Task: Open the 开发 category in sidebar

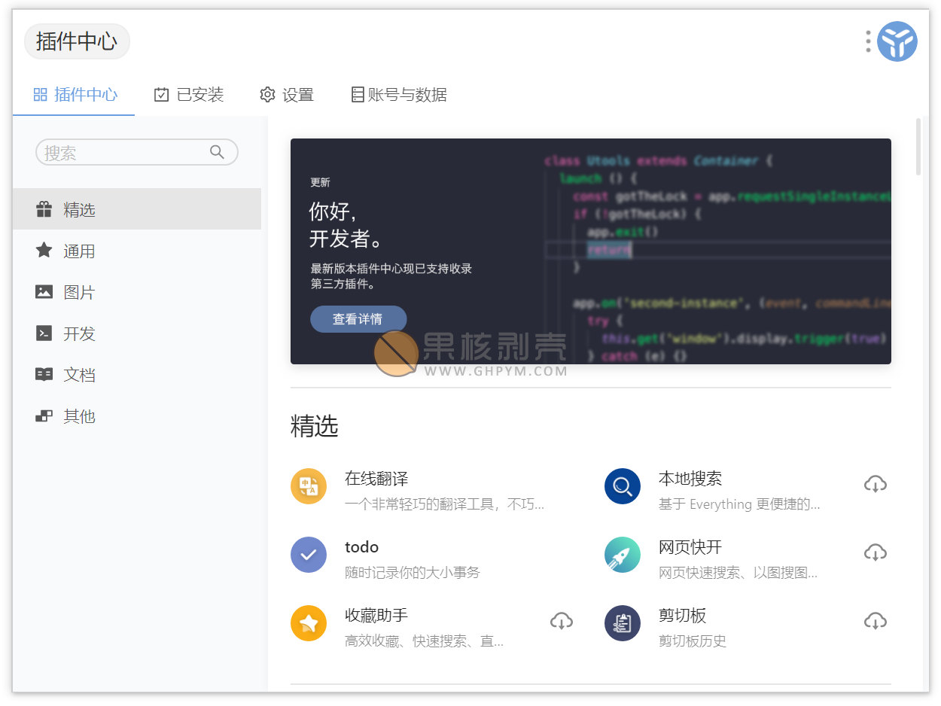Action: click(79, 333)
